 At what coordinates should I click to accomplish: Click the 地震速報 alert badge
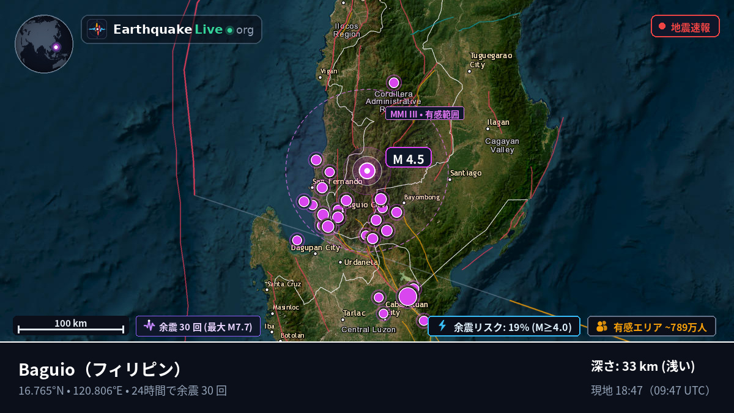685,26
